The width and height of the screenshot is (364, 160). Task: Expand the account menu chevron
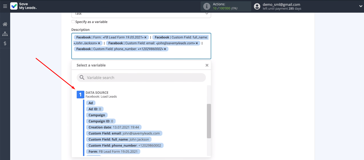pyautogui.click(x=361, y=6)
